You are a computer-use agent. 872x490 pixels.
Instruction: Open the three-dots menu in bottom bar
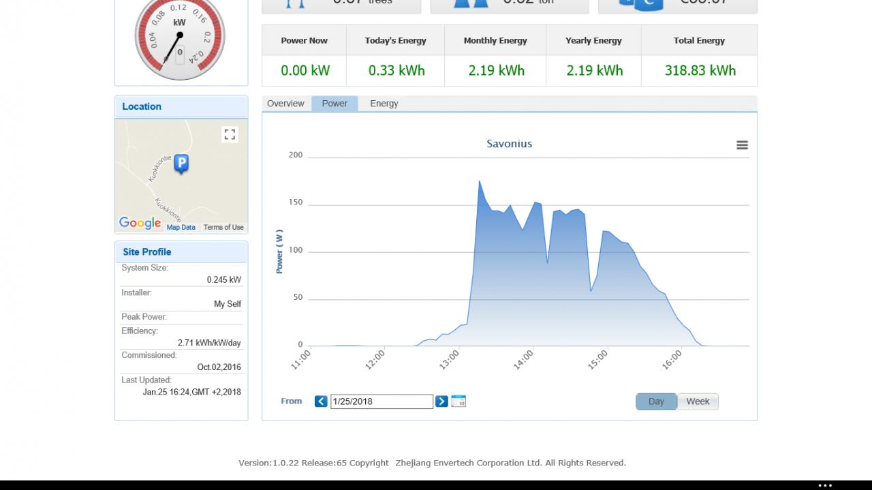click(825, 485)
